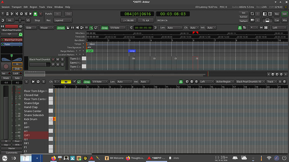Toggle loop in the pianoroll toolbar

[38, 82]
